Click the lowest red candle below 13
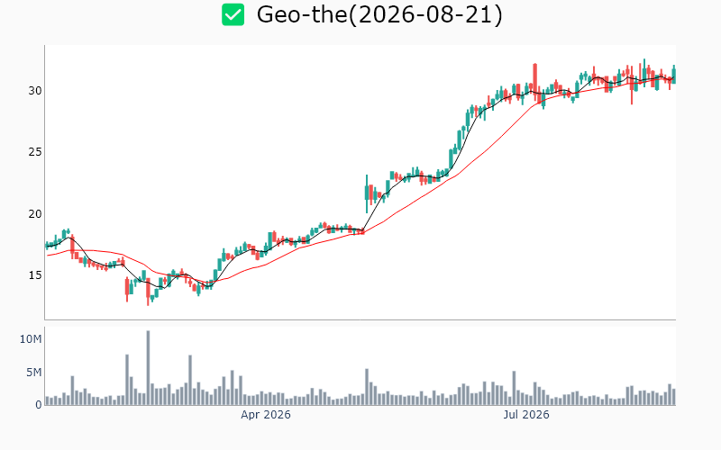 click(x=148, y=292)
